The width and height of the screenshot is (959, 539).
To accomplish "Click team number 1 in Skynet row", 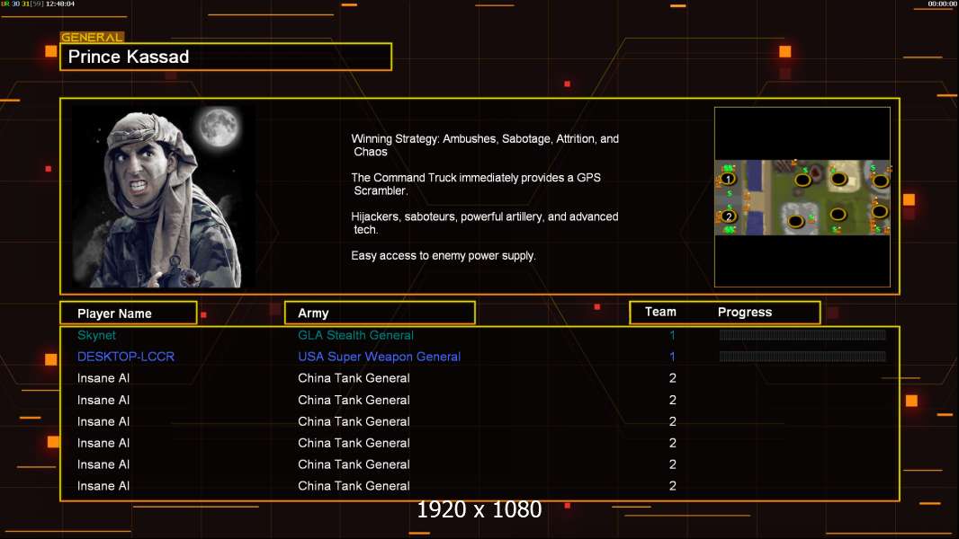I will point(672,335).
